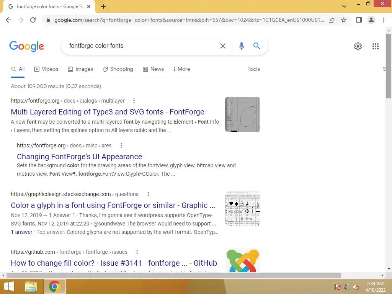Click the symbol grid thumbnail image
392x294 pixels.
[242, 209]
